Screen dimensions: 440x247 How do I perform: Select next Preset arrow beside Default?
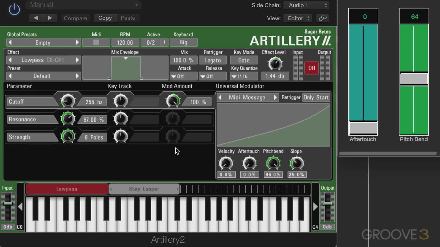pyautogui.click(x=77, y=76)
